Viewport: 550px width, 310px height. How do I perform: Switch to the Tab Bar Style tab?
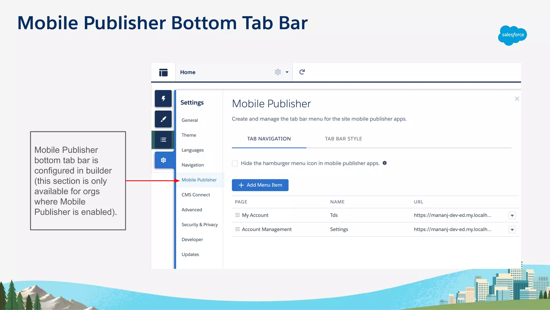coord(343,139)
